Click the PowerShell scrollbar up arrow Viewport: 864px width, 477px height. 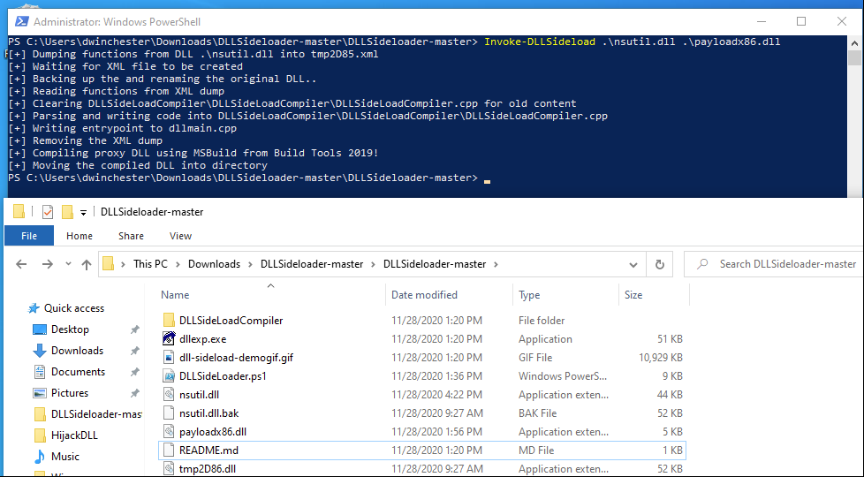point(854,43)
